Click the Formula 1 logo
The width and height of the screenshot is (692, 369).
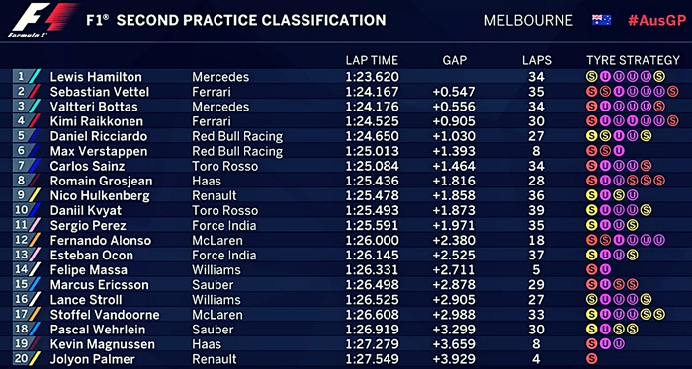[x=43, y=20]
